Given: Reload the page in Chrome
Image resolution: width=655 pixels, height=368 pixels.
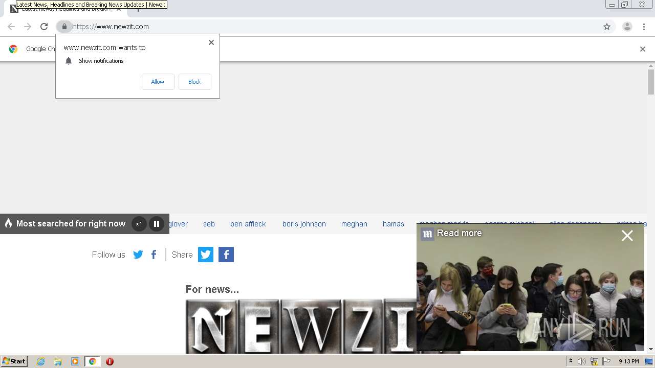Looking at the screenshot, I should tap(44, 27).
